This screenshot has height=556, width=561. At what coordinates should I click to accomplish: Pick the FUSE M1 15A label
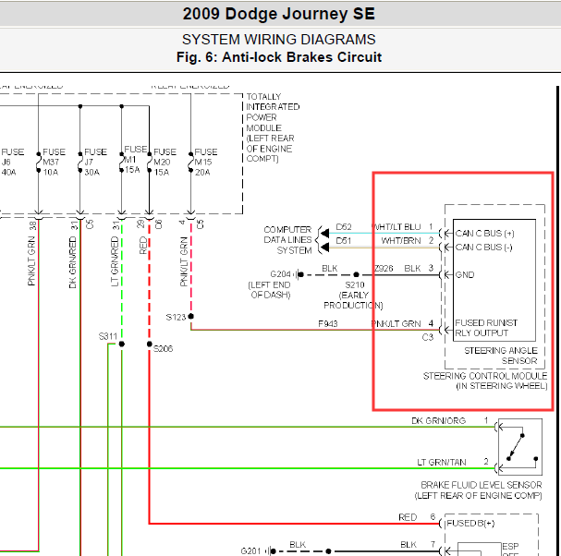[135, 159]
